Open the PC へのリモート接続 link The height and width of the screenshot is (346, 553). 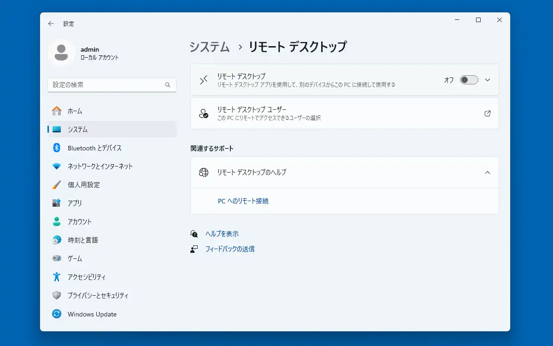coord(243,201)
